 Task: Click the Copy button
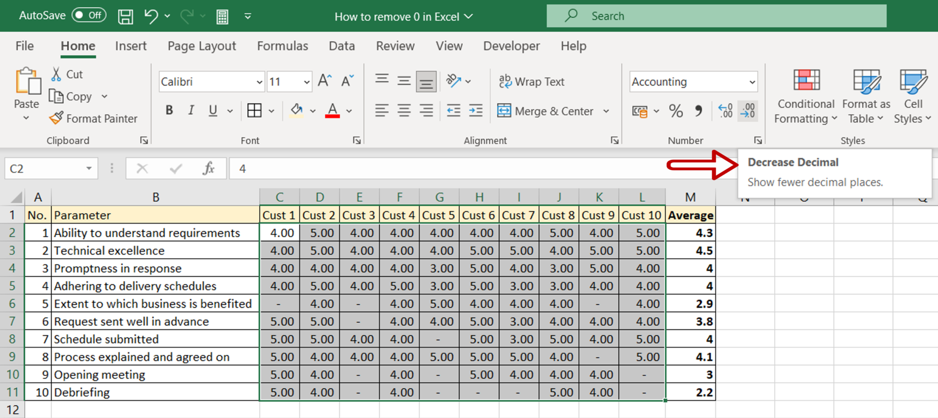(71, 97)
